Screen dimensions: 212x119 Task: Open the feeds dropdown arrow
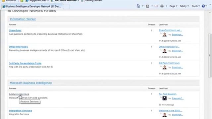pos(152,6)
